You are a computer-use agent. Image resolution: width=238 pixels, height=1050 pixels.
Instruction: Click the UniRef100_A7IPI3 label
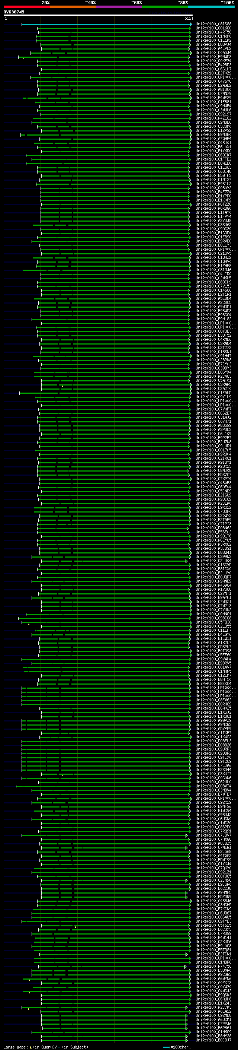pos(213,524)
